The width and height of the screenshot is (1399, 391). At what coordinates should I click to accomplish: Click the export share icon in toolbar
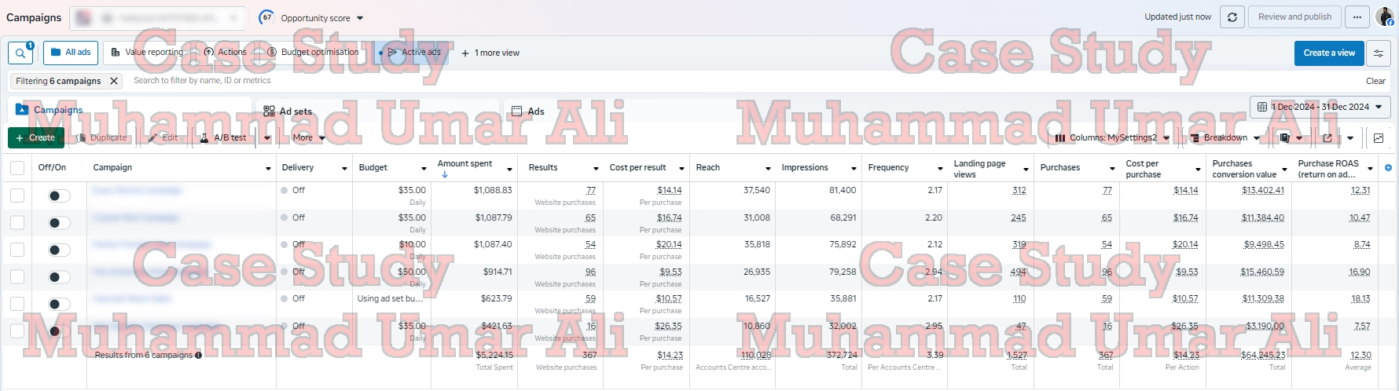(1327, 138)
